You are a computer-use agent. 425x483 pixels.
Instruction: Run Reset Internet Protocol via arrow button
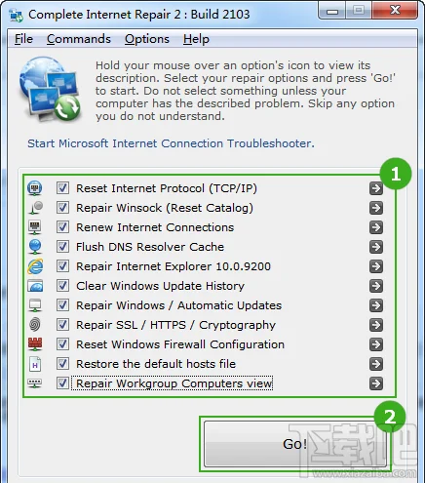tap(376, 188)
